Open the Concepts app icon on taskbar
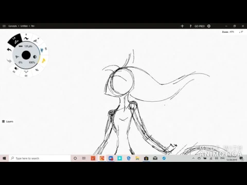Image resolution: width=247 pixels, height=185 pixels. [x=102, y=158]
